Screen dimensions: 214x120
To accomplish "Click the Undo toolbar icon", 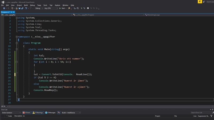I will (26, 8).
